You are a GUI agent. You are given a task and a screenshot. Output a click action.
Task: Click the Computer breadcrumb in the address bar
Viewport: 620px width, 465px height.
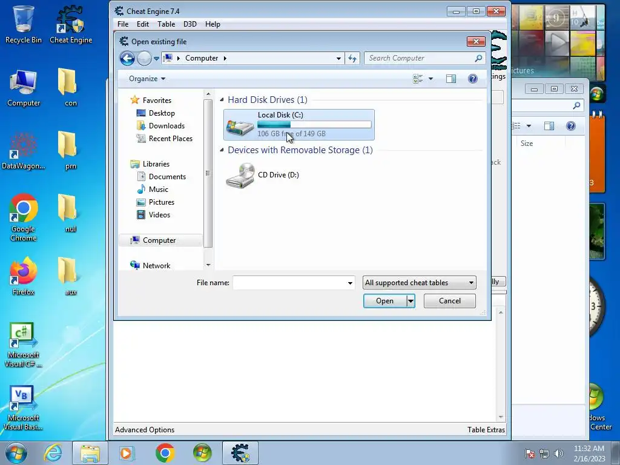[x=202, y=58]
